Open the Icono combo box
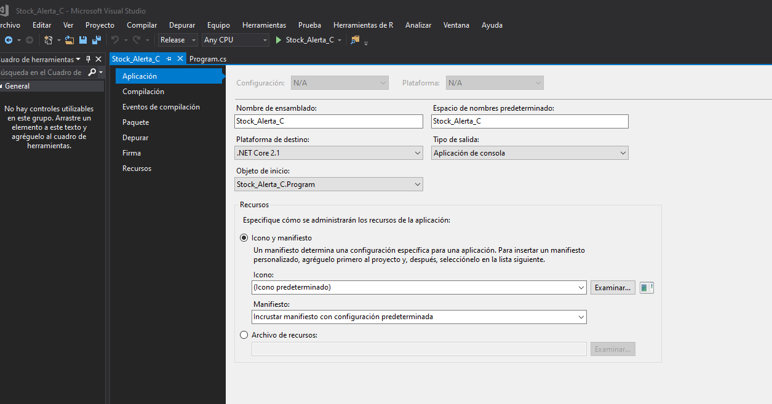 click(x=419, y=287)
